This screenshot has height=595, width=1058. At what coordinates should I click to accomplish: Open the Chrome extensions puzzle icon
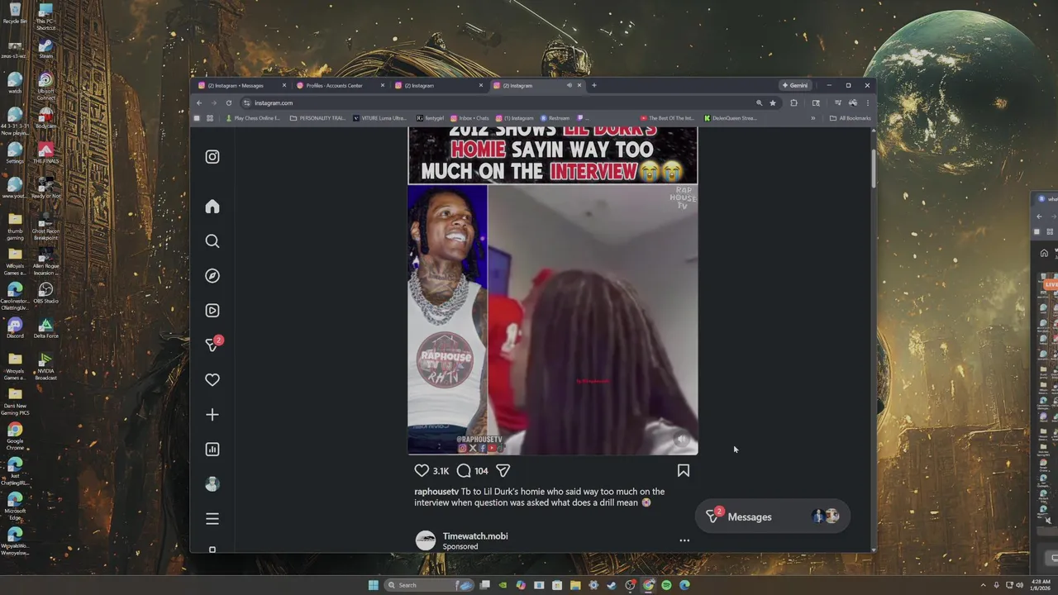[x=793, y=102]
